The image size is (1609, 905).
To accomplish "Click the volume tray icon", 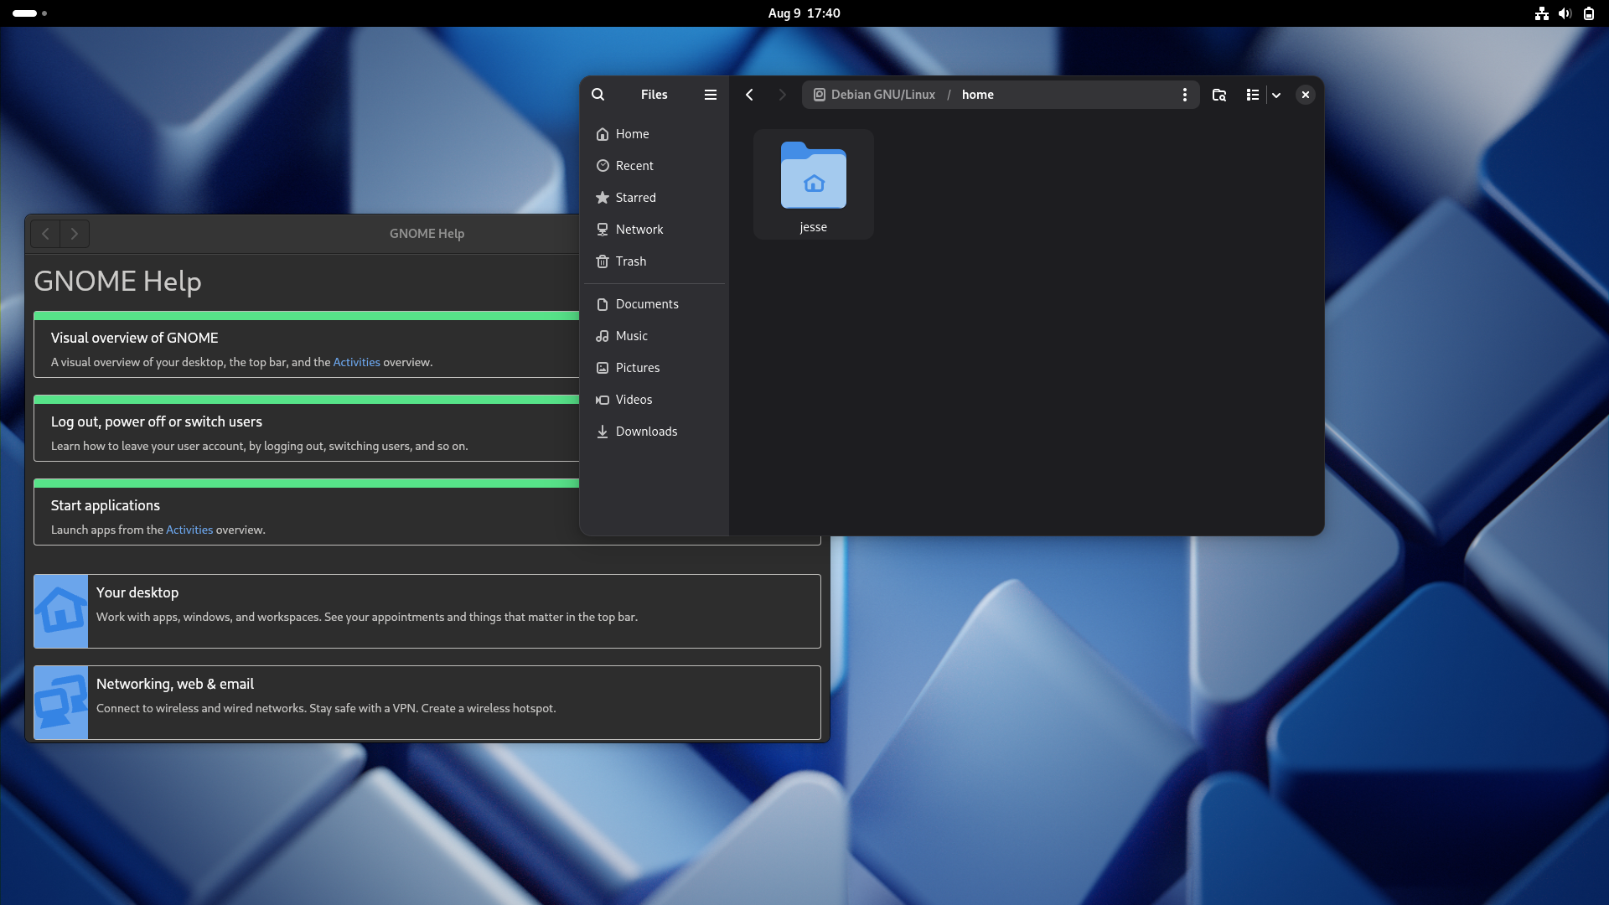I will click(1565, 13).
